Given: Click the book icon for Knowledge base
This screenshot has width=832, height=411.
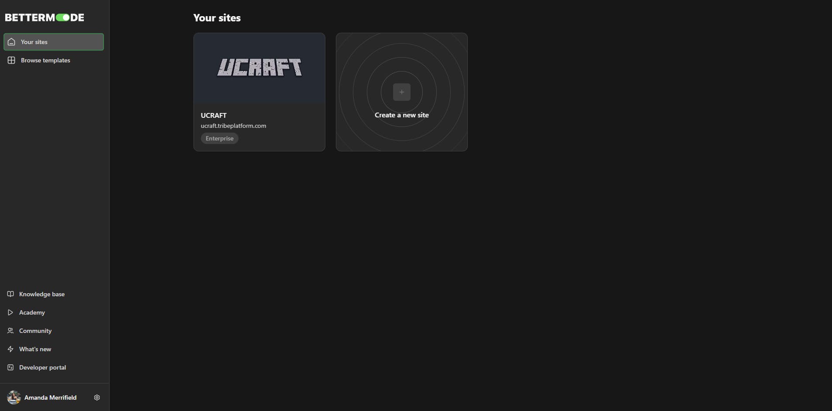Looking at the screenshot, I should point(10,294).
